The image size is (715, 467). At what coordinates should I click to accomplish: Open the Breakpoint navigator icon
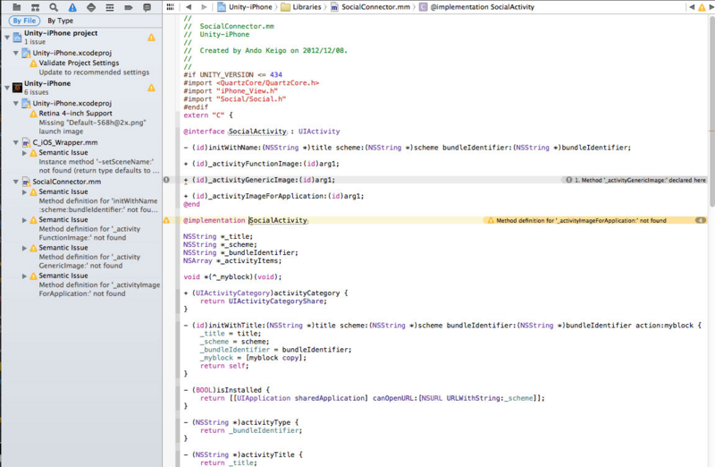[129, 7]
